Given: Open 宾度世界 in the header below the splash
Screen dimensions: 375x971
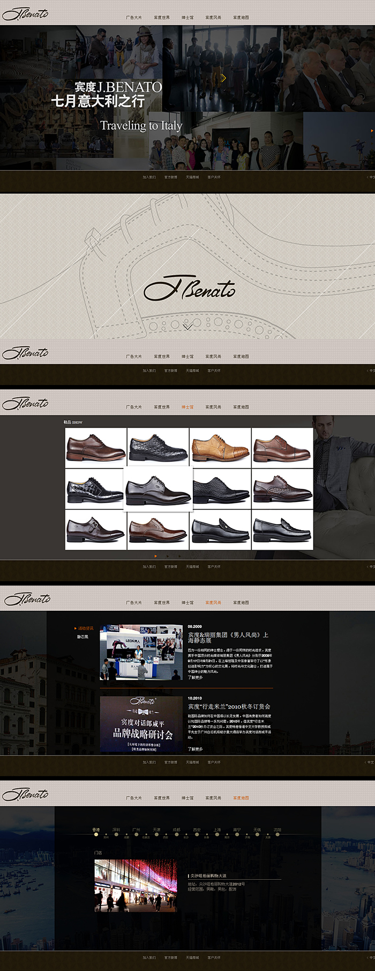Looking at the screenshot, I should click(162, 356).
